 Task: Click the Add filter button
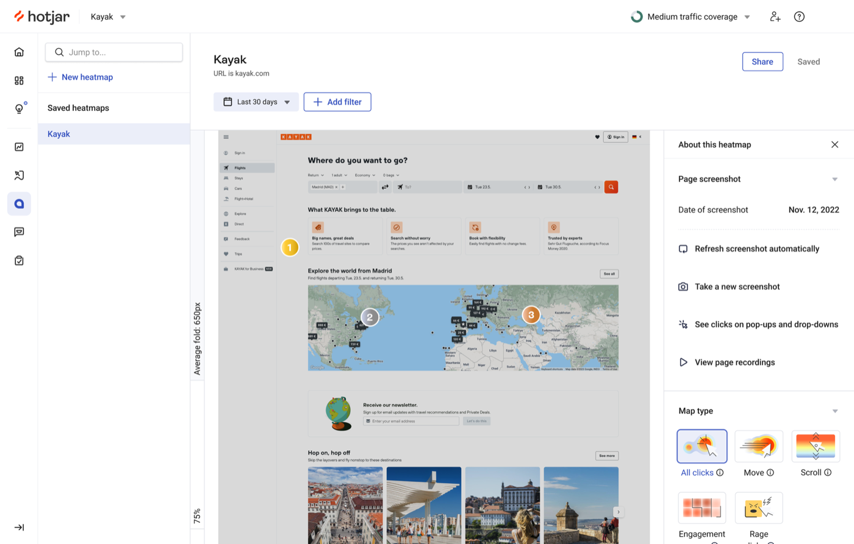point(337,102)
